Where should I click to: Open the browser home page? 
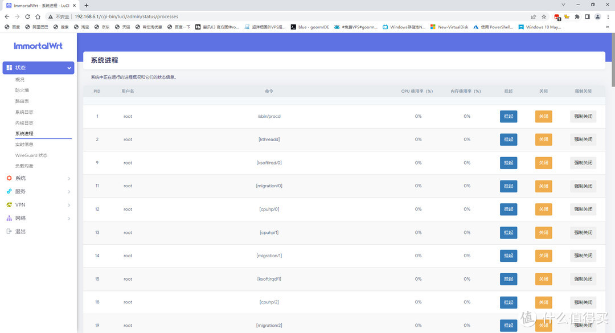tap(38, 17)
